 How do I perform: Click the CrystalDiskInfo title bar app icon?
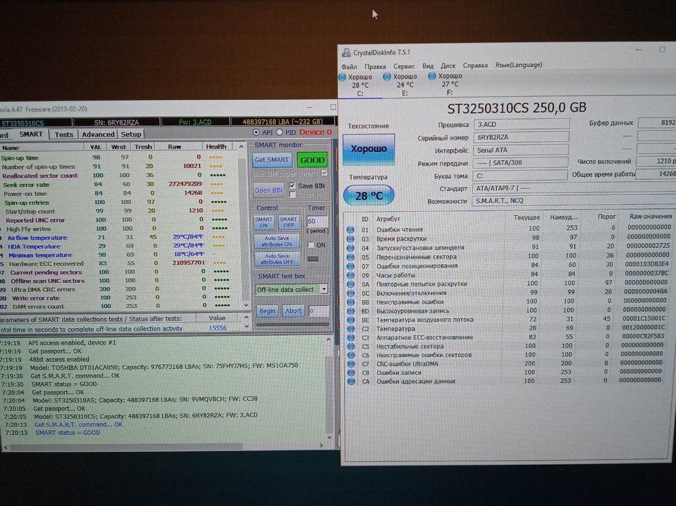click(346, 52)
